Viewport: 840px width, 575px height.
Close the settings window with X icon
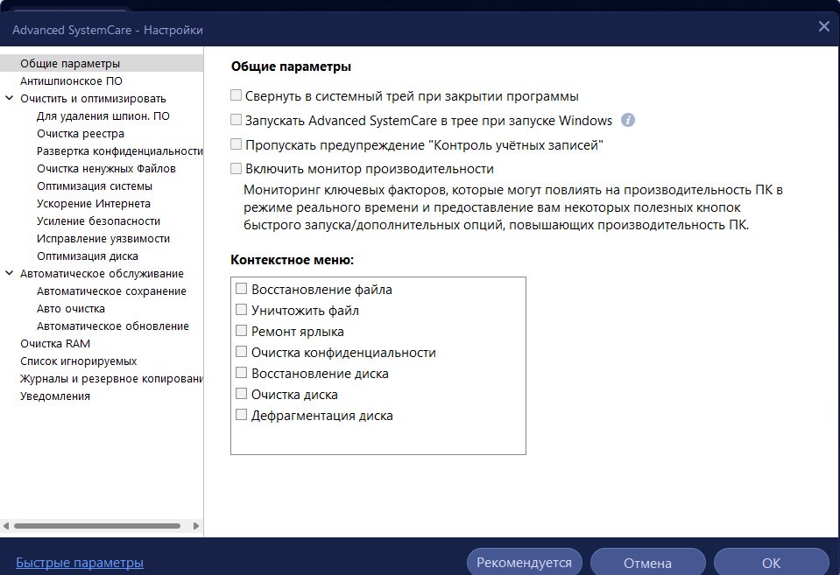click(x=824, y=26)
